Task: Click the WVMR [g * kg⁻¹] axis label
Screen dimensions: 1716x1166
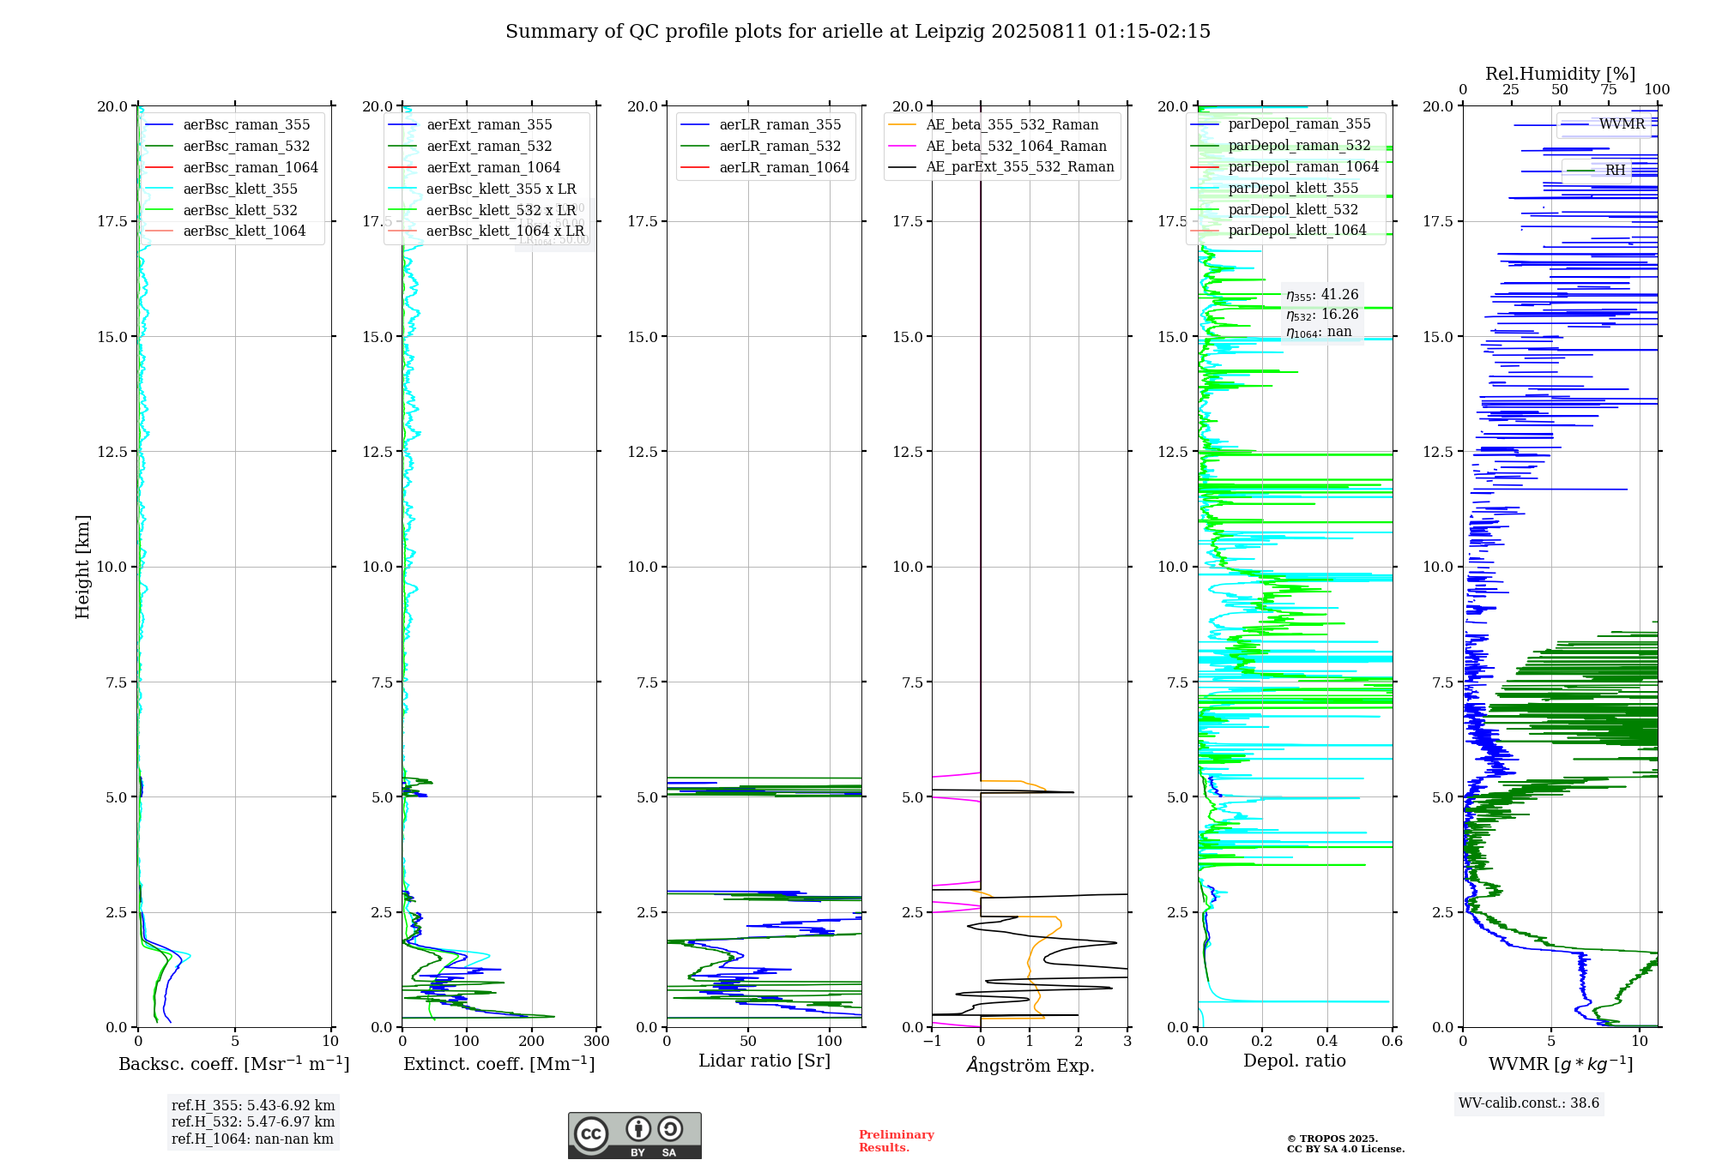Action: pyautogui.click(x=1561, y=1064)
